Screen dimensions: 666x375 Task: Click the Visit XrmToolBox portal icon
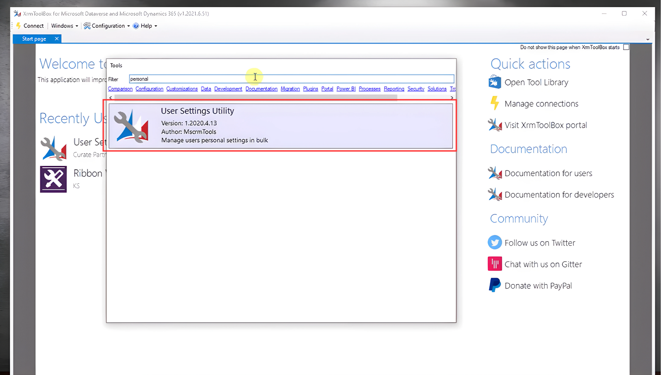click(495, 125)
